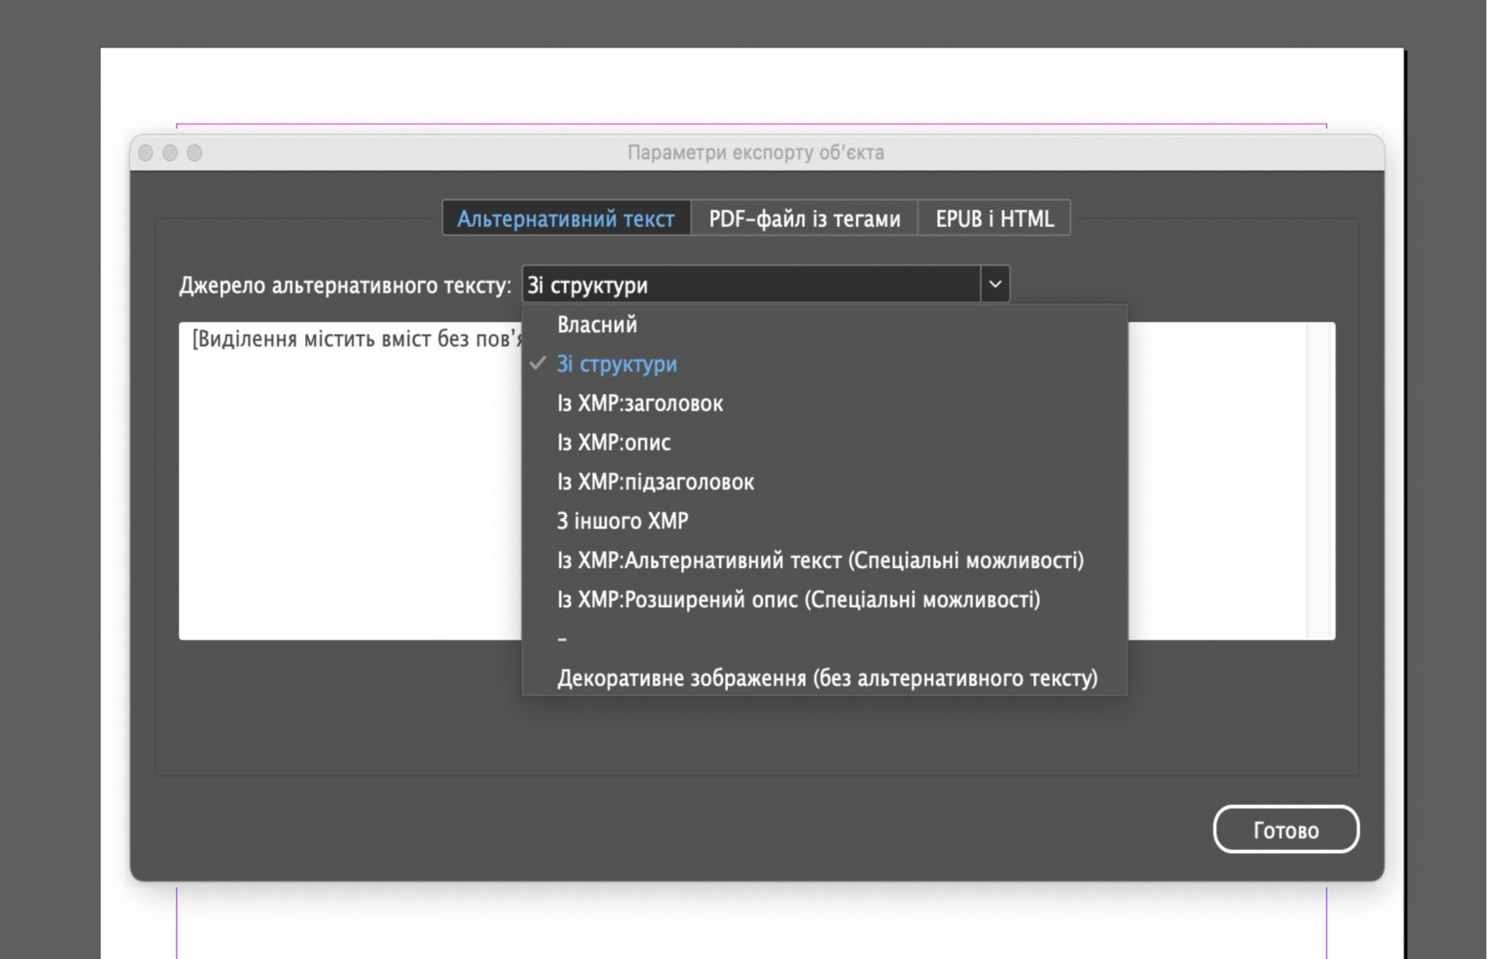
Task: Select 'Із XMP:заголовок' option
Action: click(x=640, y=403)
